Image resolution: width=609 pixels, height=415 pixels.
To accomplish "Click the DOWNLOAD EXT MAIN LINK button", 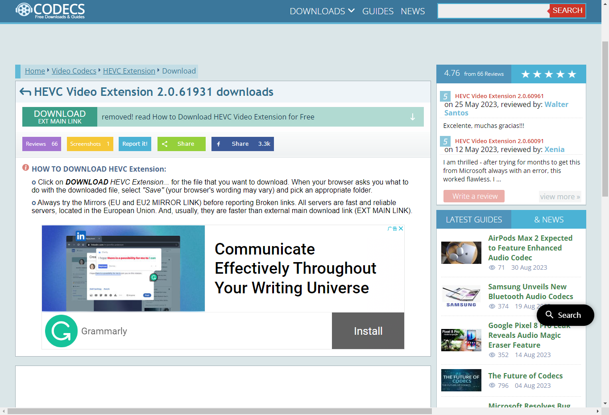I will coord(60,117).
